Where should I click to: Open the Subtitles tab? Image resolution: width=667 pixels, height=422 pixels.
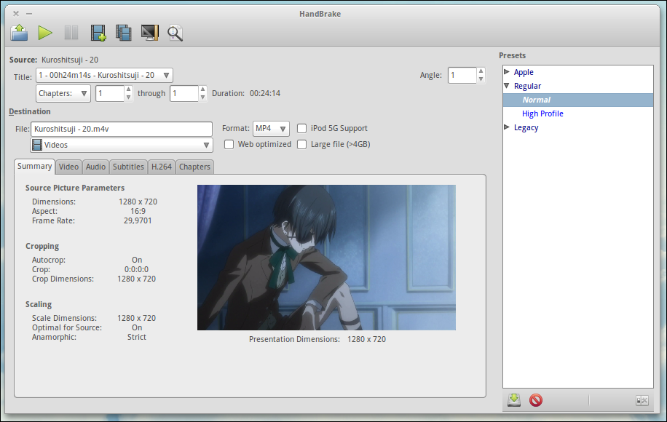point(128,167)
